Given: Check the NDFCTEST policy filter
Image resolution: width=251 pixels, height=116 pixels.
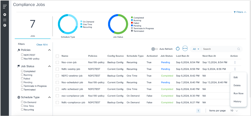Looking at the screenshot, I should [22, 55].
